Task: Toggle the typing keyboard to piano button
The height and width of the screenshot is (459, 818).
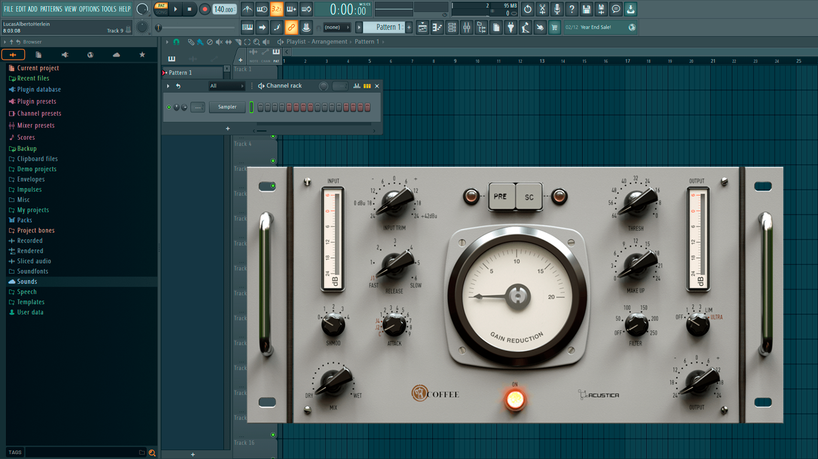Action: (247, 27)
